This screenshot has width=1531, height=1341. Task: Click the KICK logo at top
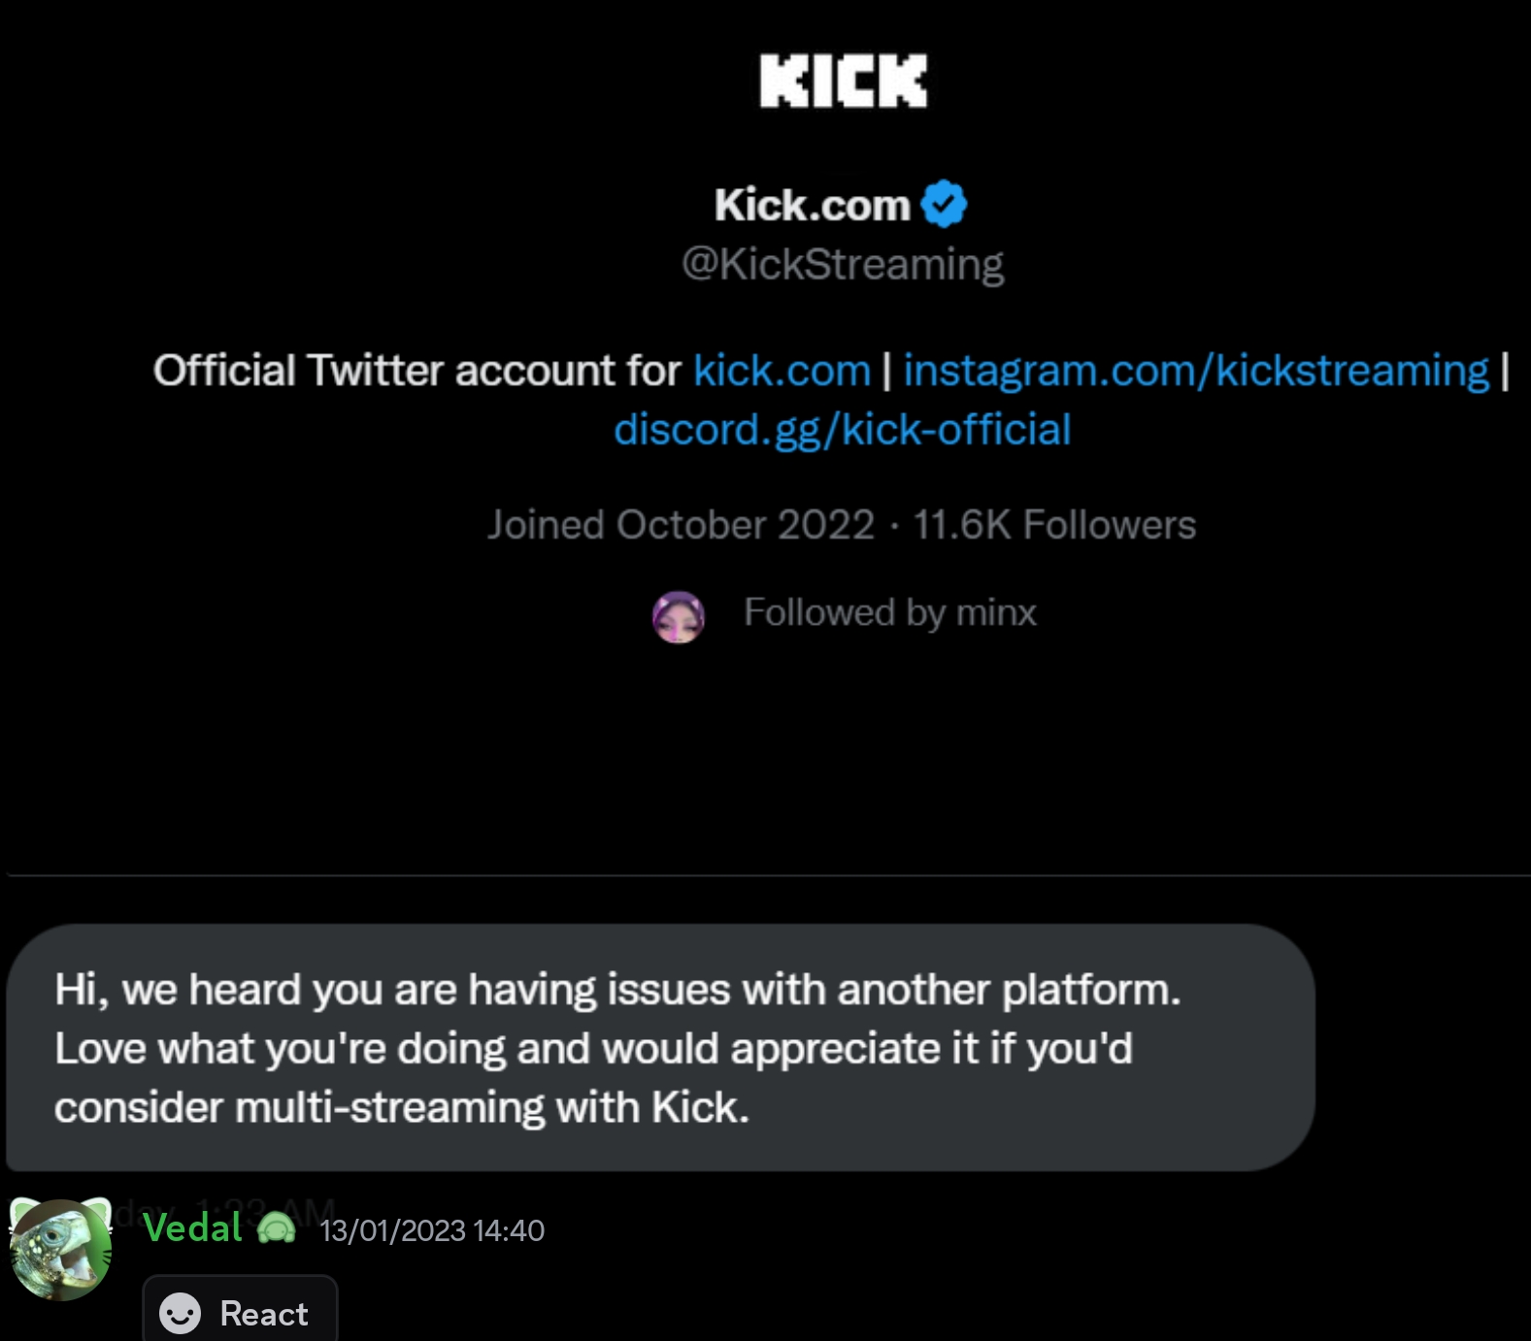pyautogui.click(x=843, y=81)
